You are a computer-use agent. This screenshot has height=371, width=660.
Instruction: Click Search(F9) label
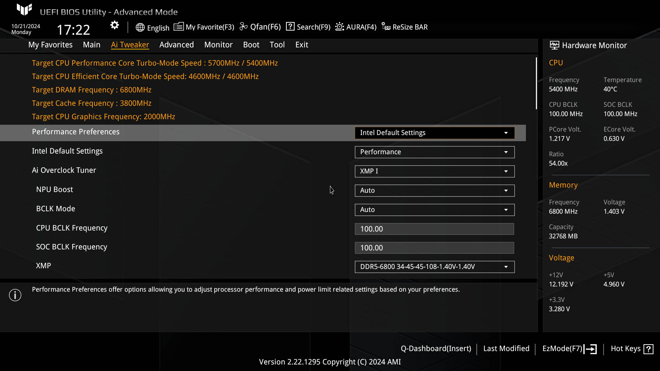point(313,27)
